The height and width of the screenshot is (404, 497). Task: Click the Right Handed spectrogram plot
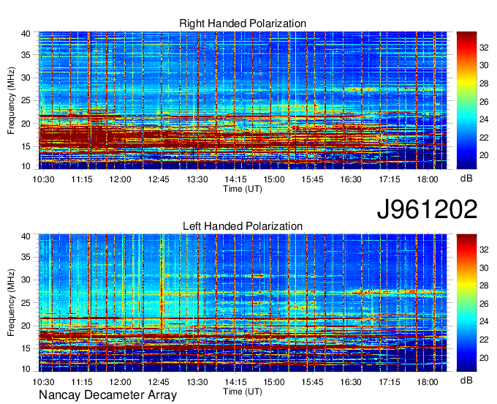[243, 100]
